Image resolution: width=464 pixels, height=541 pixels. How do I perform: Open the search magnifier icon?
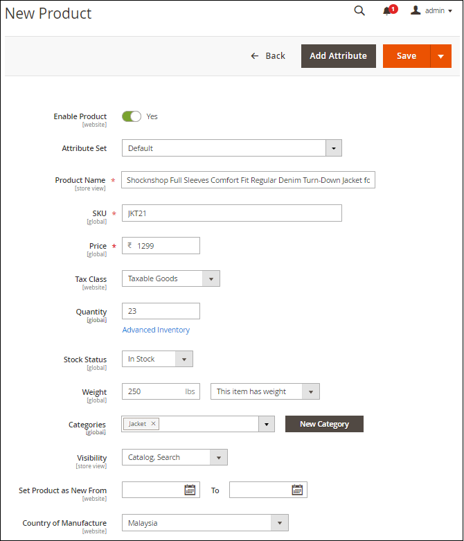coord(359,10)
